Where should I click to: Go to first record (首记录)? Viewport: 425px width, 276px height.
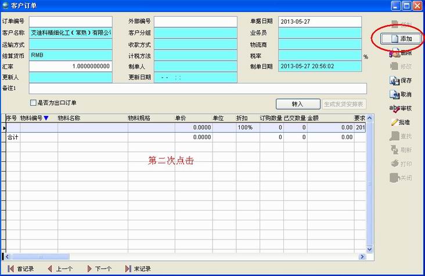pyautogui.click(x=22, y=269)
